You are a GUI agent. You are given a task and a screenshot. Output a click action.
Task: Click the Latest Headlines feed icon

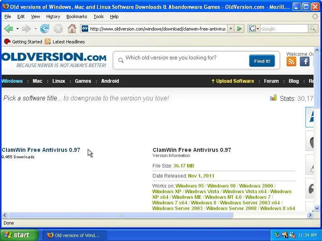[x=47, y=42]
